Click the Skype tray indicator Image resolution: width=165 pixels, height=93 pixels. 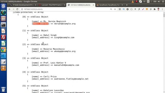point(141,2)
